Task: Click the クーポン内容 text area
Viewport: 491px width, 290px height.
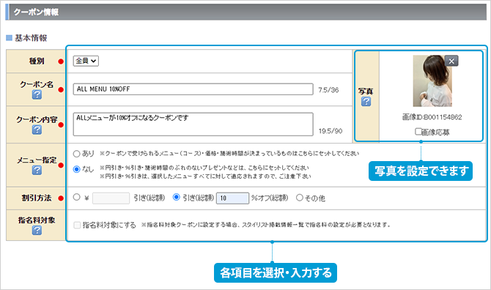Action: 193,124
